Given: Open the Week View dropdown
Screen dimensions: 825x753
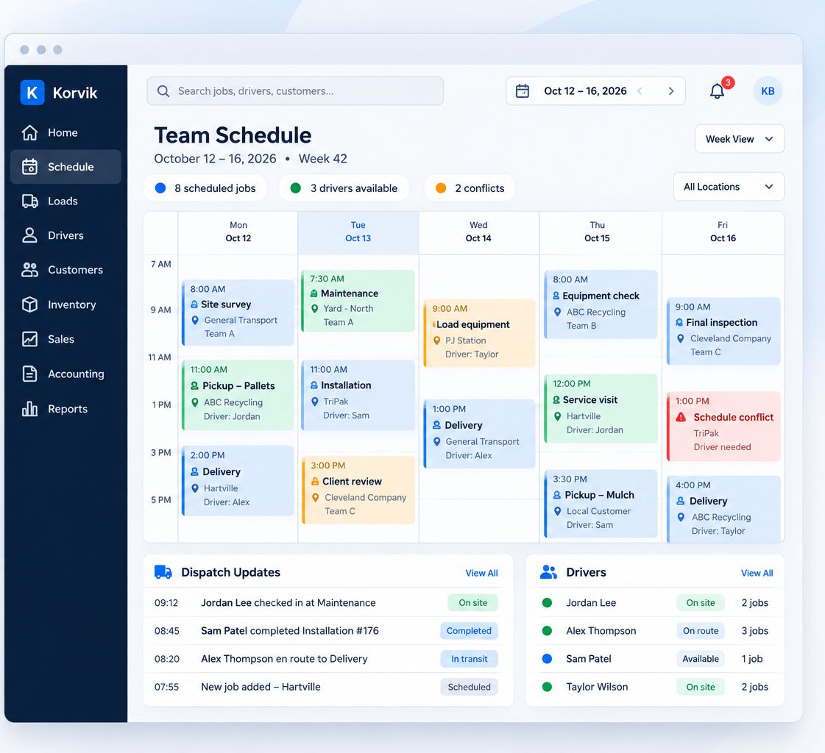Looking at the screenshot, I should point(739,139).
